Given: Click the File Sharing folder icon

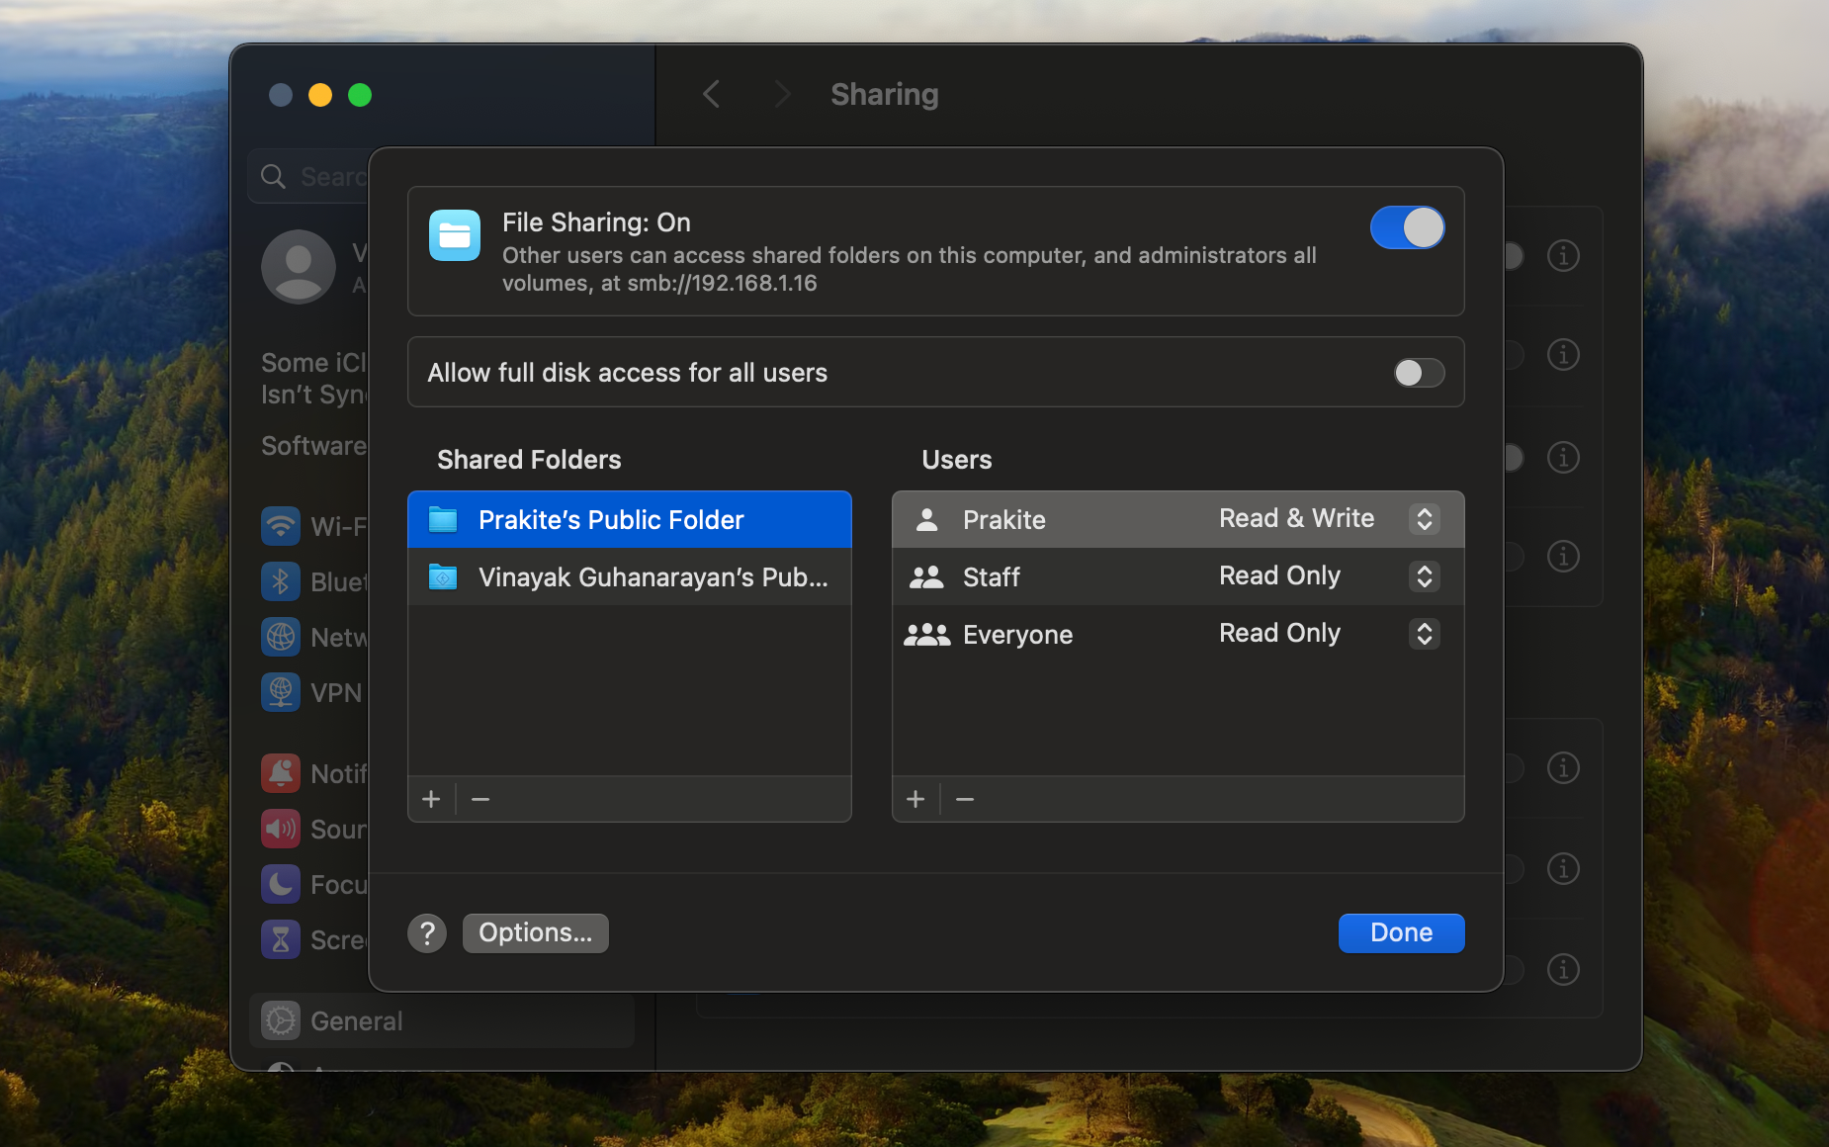Looking at the screenshot, I should (455, 235).
